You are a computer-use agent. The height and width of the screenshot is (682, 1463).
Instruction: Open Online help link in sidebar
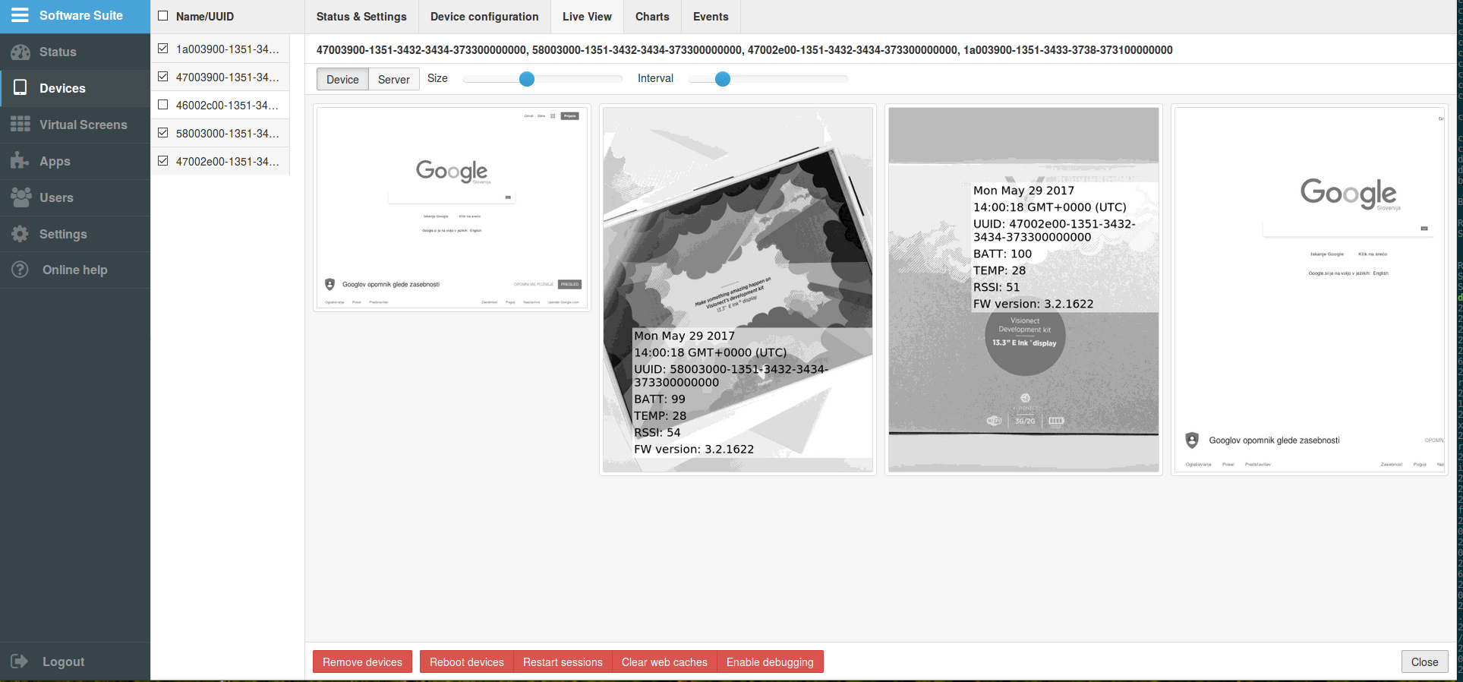[x=75, y=270]
